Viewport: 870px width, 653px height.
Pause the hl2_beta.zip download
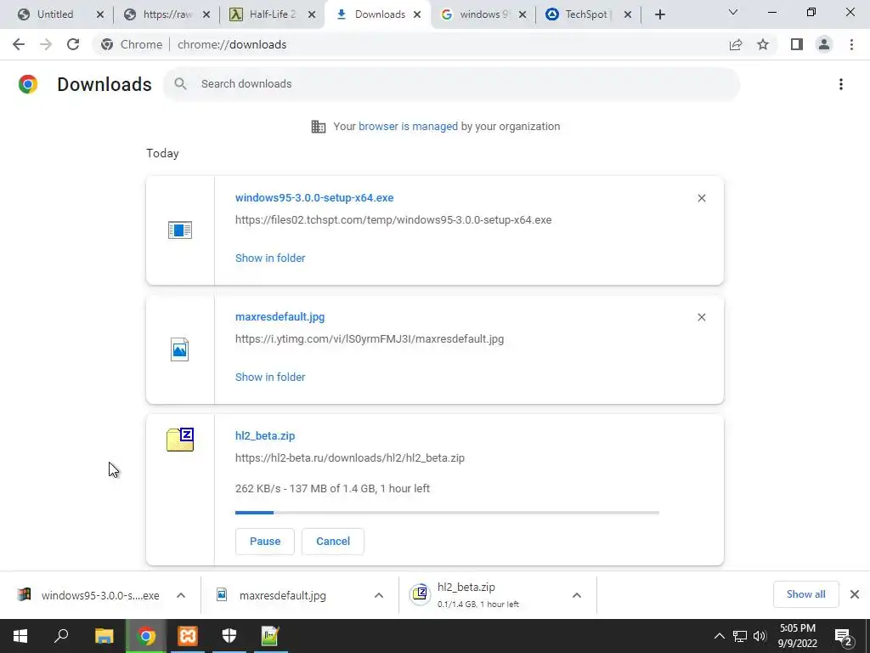(x=265, y=542)
